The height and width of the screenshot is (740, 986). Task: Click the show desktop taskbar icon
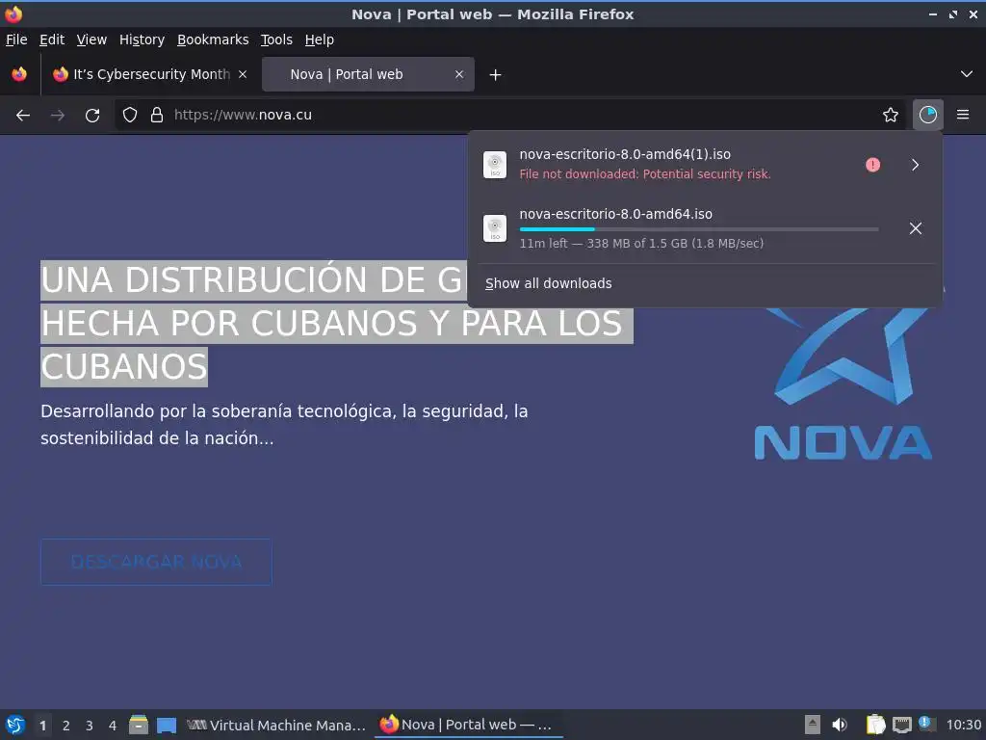167,726
